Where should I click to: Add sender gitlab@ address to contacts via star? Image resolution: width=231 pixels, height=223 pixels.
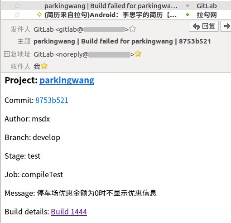coord(133,29)
